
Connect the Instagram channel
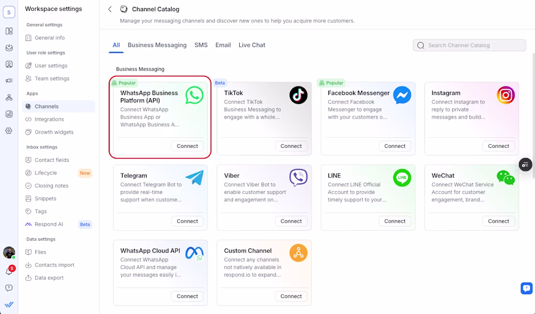(x=499, y=146)
